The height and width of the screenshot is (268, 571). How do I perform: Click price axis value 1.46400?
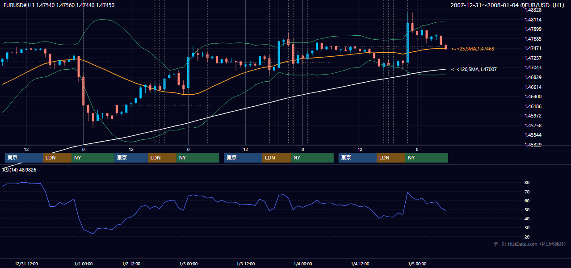533,96
